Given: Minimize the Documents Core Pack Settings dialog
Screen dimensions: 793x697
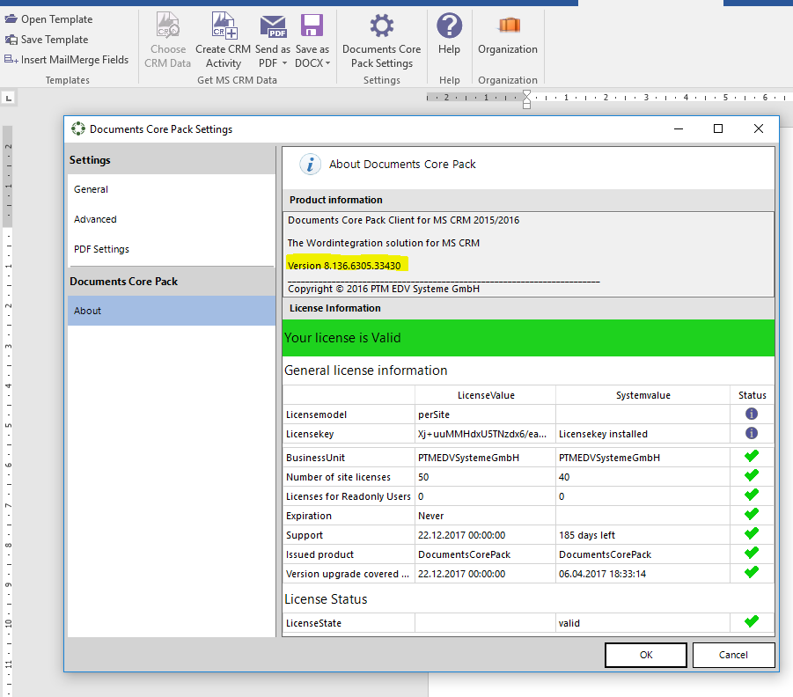Looking at the screenshot, I should click(x=679, y=129).
